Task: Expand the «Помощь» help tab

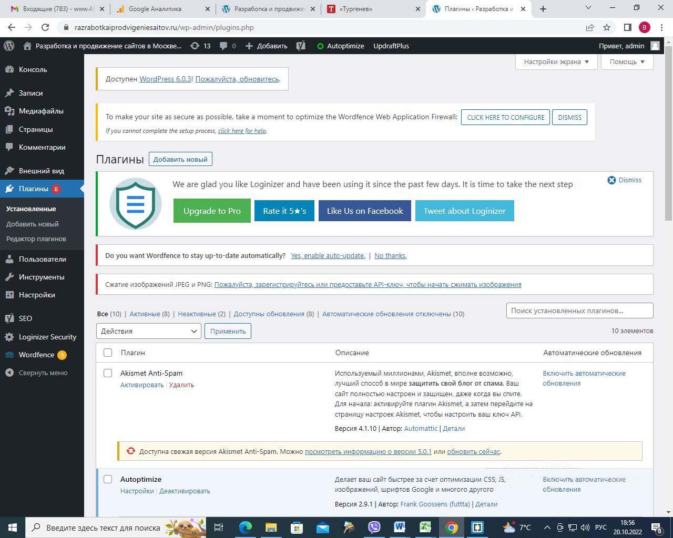Action: pos(627,61)
